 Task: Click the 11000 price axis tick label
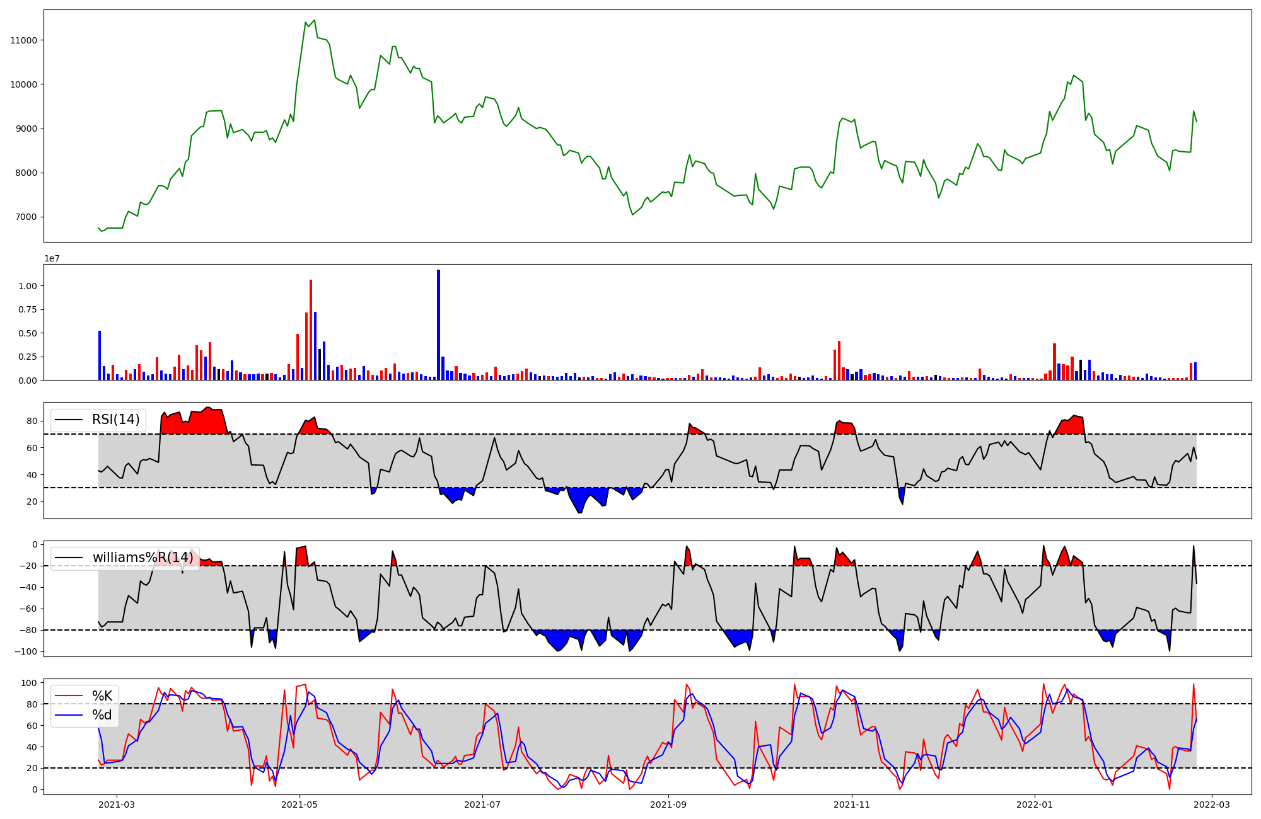(24, 40)
